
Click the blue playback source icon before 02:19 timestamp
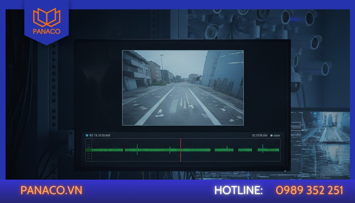87,135
